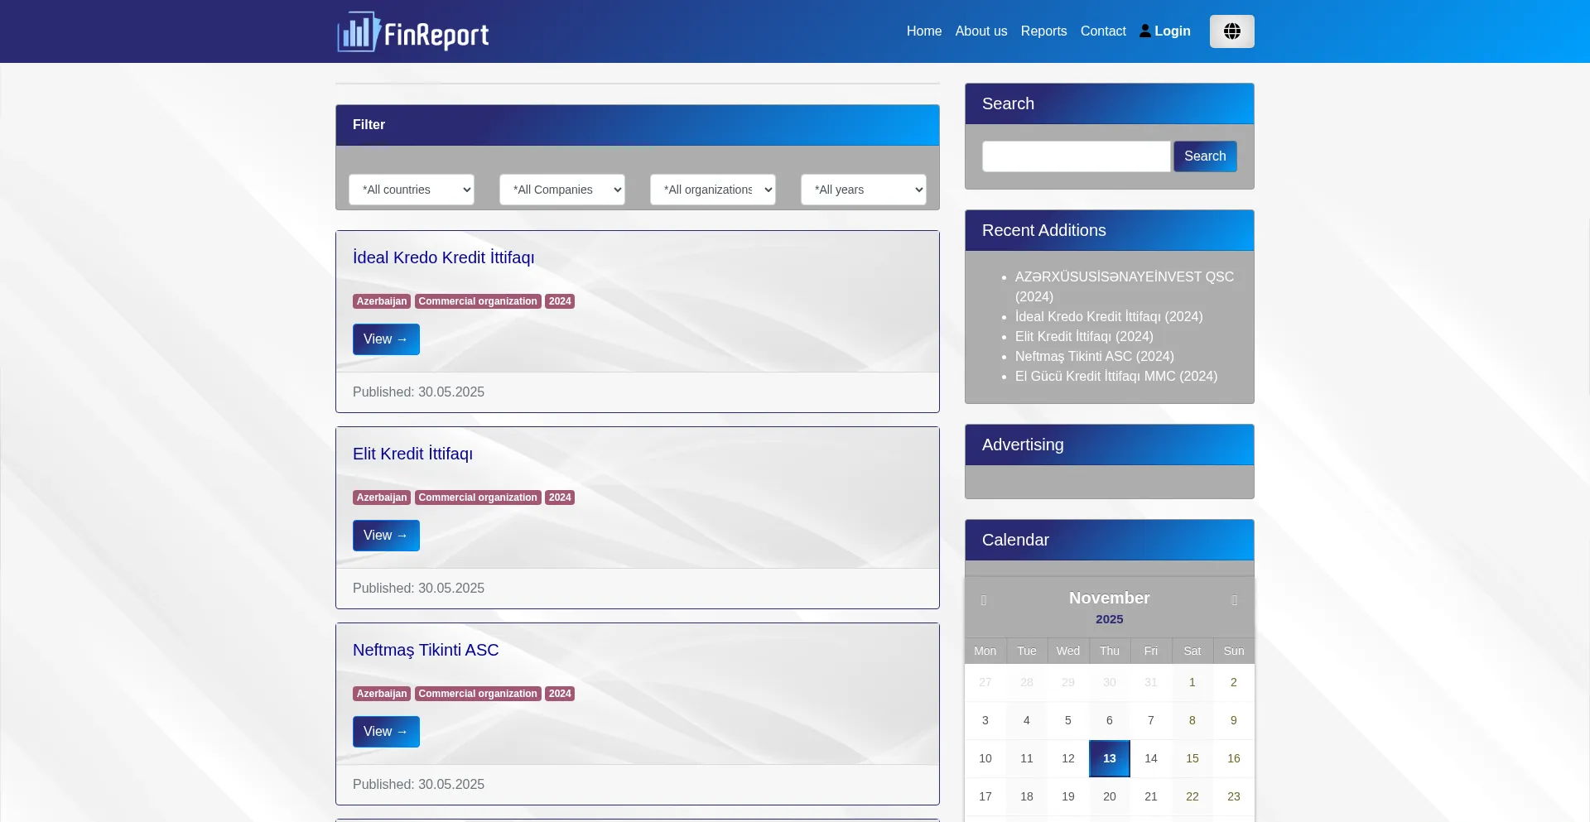This screenshot has width=1590, height=822.
Task: Click the Login user icon link
Action: pos(1164,31)
